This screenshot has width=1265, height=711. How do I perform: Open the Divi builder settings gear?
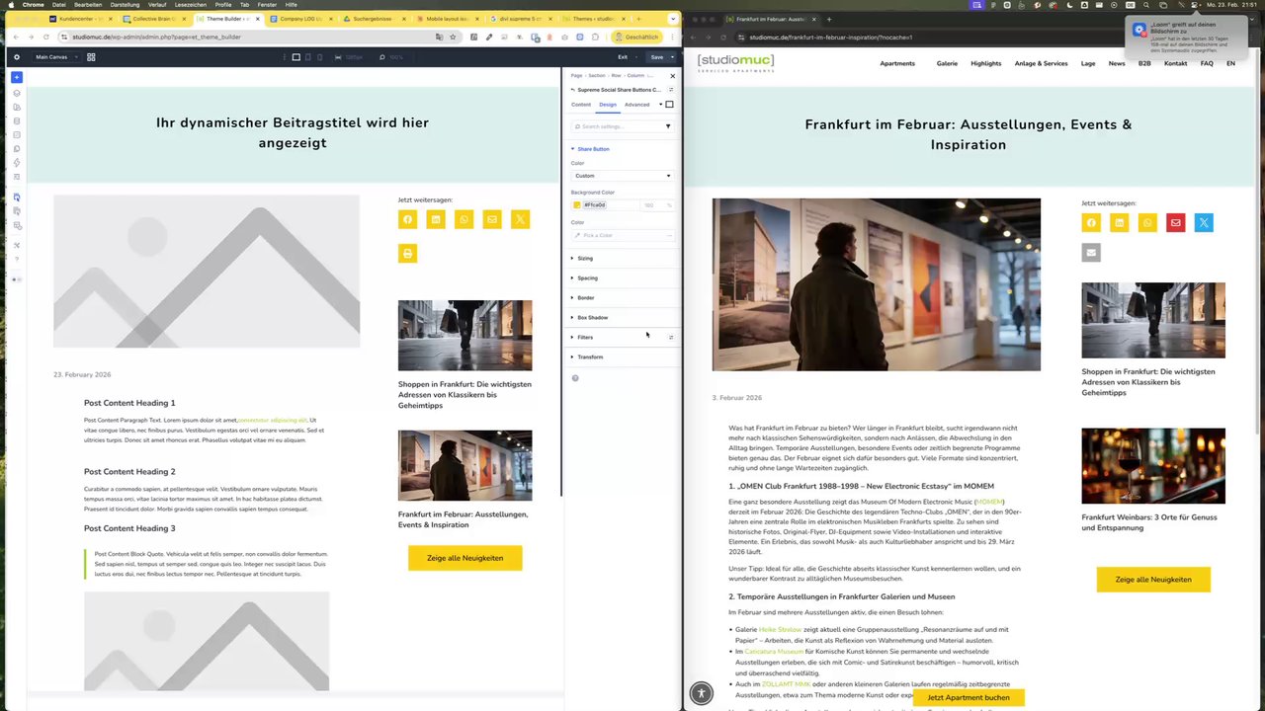click(x=17, y=57)
